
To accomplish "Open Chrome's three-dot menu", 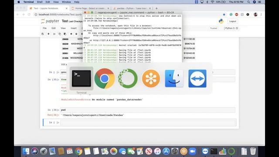I will (261, 14).
